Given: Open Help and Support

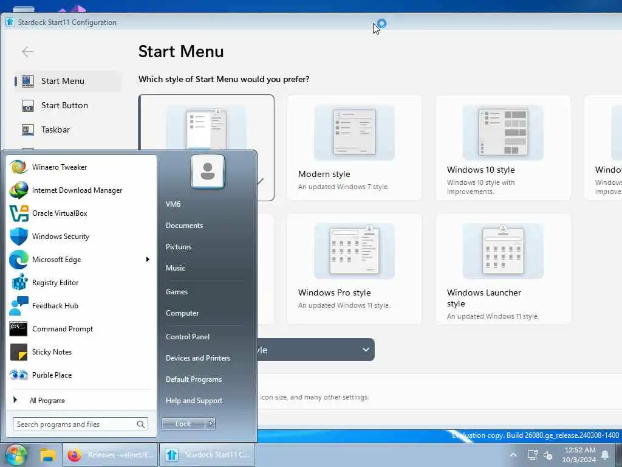Looking at the screenshot, I should tap(194, 401).
